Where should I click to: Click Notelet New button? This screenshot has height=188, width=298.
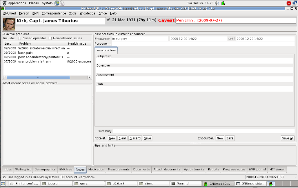coord(112,138)
